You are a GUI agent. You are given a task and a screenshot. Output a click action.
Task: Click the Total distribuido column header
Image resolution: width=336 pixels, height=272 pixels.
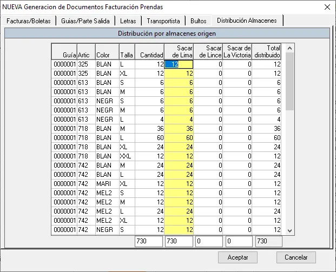[266, 51]
